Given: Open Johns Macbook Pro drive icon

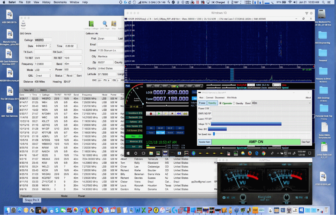Looking at the screenshot, I should (x=322, y=14).
